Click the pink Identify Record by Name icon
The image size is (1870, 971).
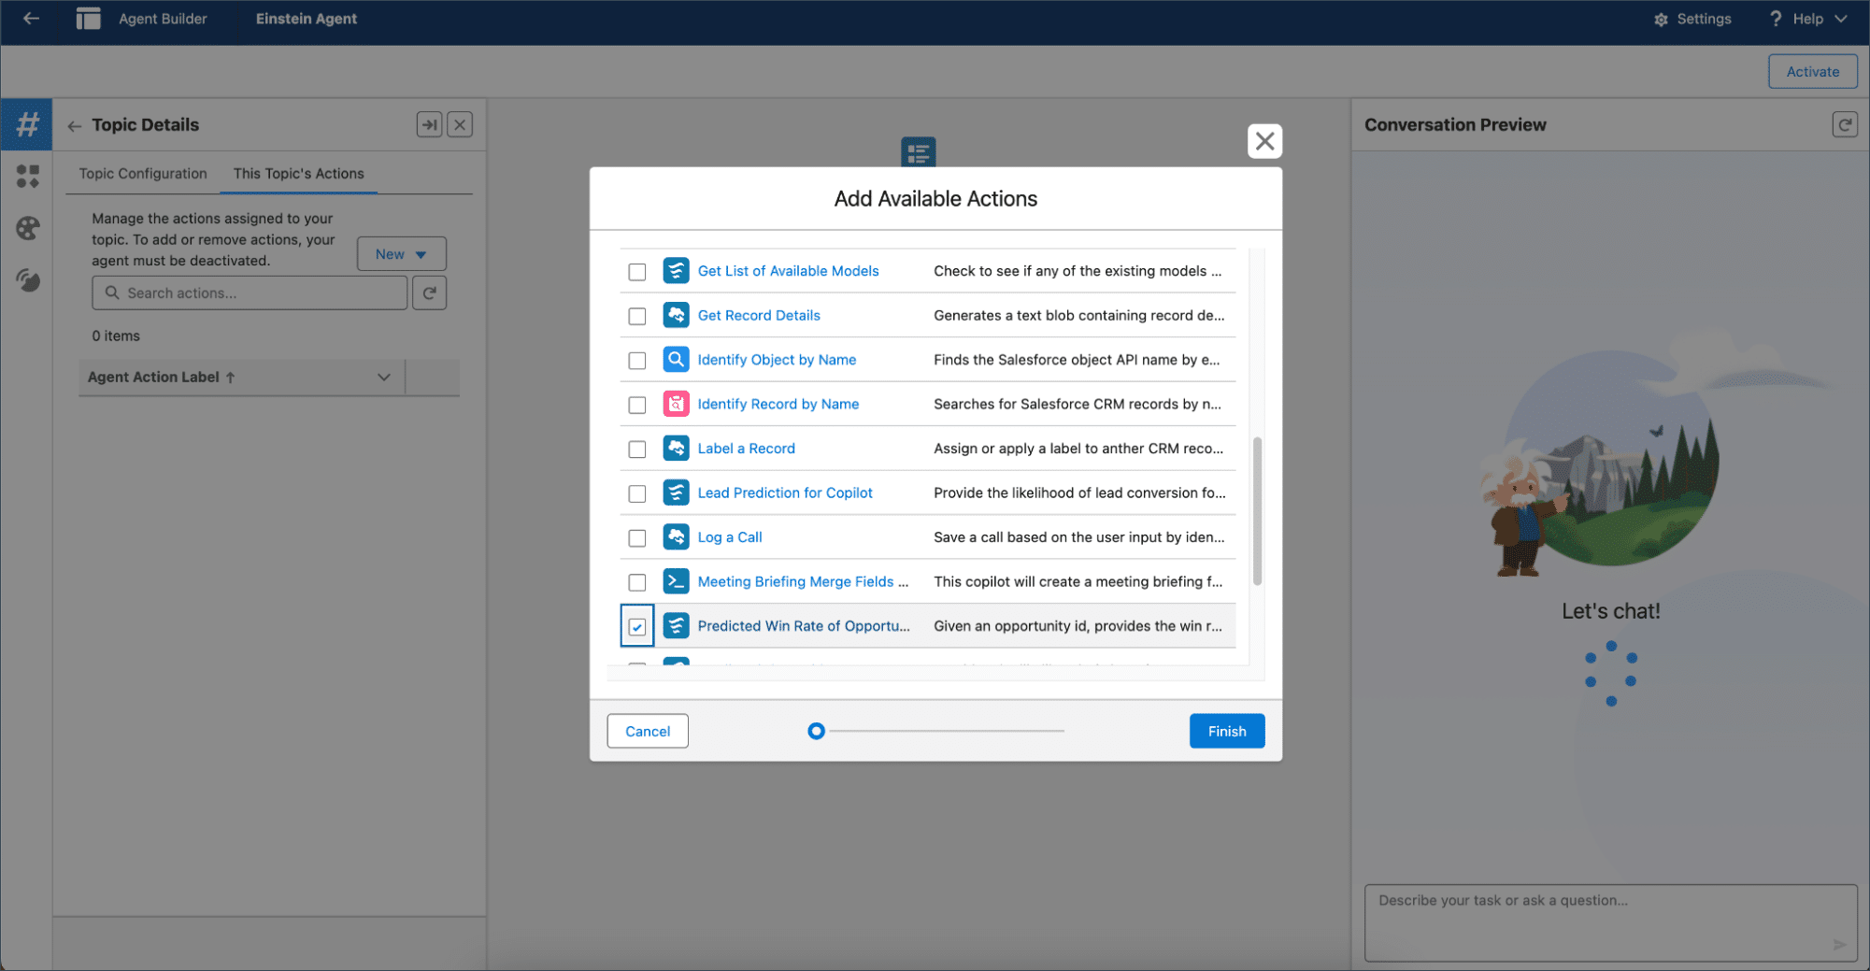click(676, 404)
